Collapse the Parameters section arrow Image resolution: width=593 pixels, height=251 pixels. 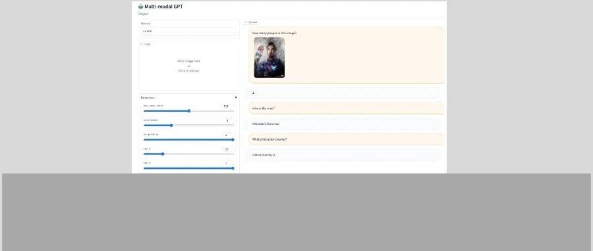click(236, 98)
